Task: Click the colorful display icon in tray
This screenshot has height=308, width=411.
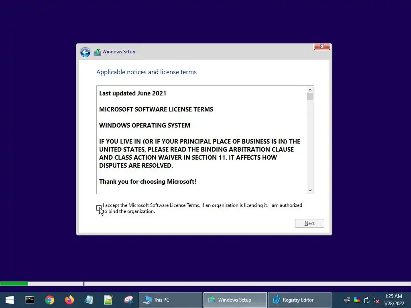Action: pos(357,300)
